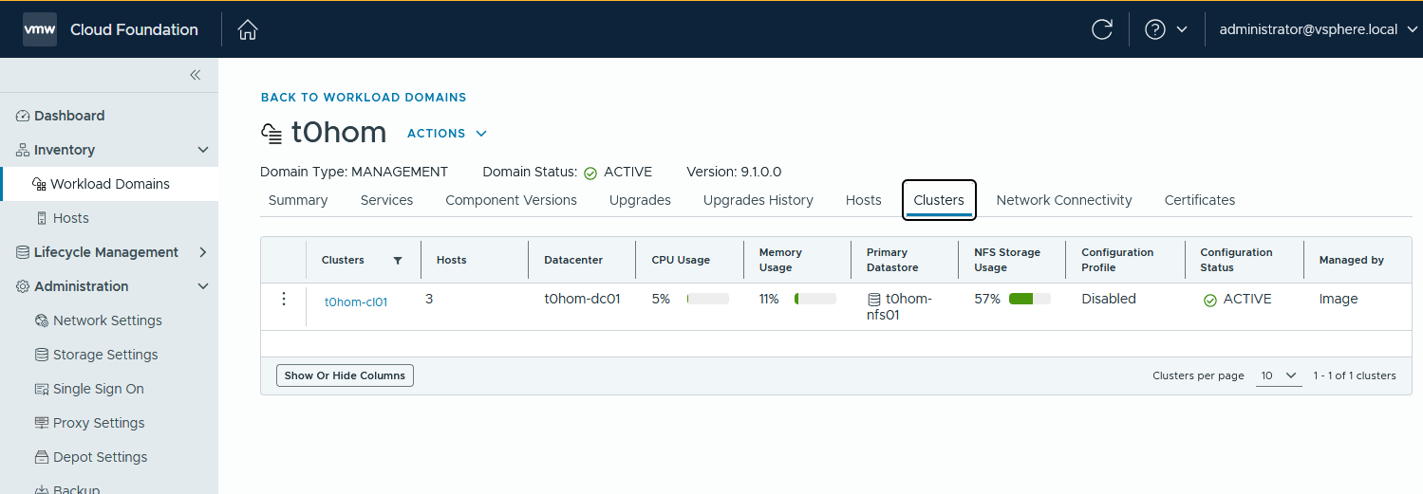Collapse the Inventory section chevron
The image size is (1423, 494).
[x=202, y=150]
